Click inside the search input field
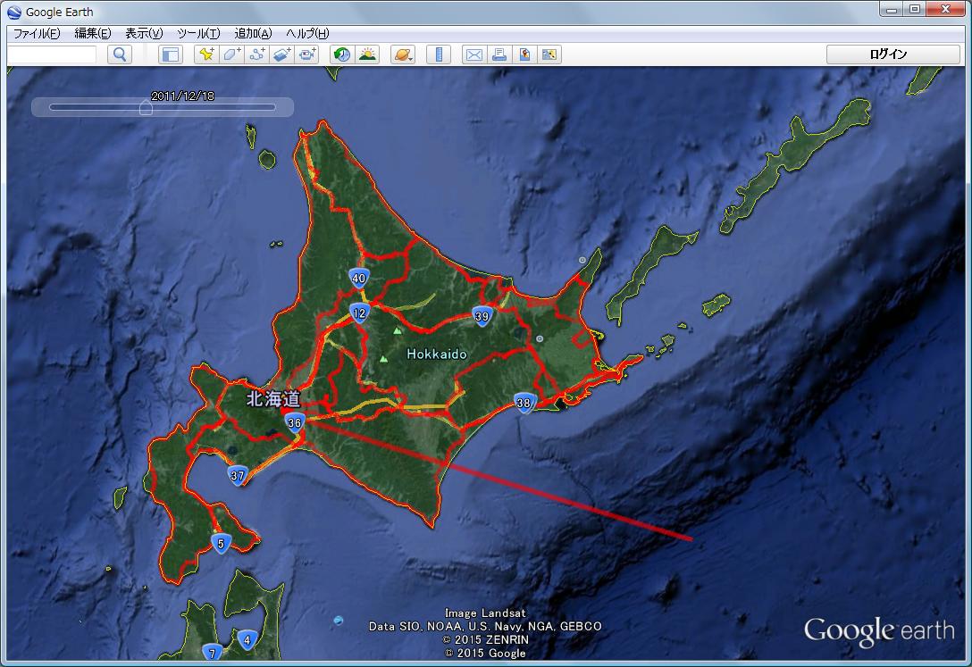The height and width of the screenshot is (667, 972). [52, 54]
